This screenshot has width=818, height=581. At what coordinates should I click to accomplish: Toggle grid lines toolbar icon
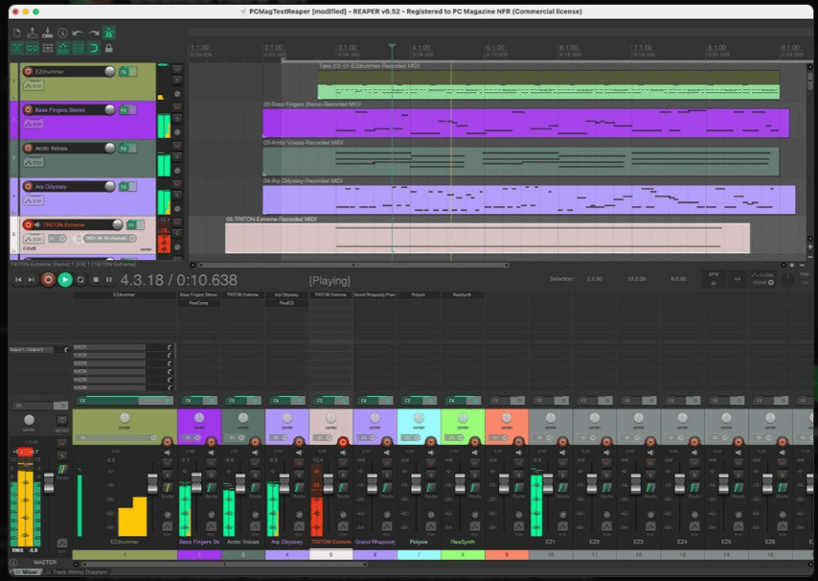(79, 49)
